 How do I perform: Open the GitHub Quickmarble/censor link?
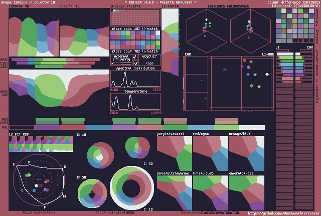(284, 213)
